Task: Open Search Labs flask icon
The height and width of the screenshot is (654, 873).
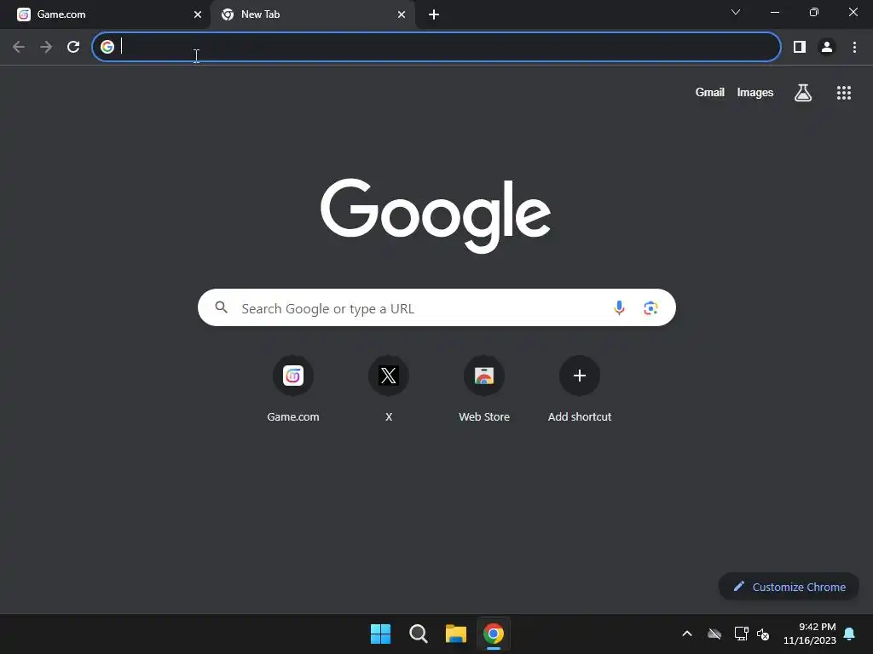Action: [802, 92]
